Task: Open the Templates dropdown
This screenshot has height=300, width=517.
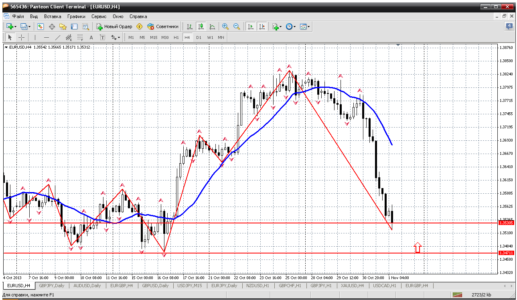Action: click(305, 26)
